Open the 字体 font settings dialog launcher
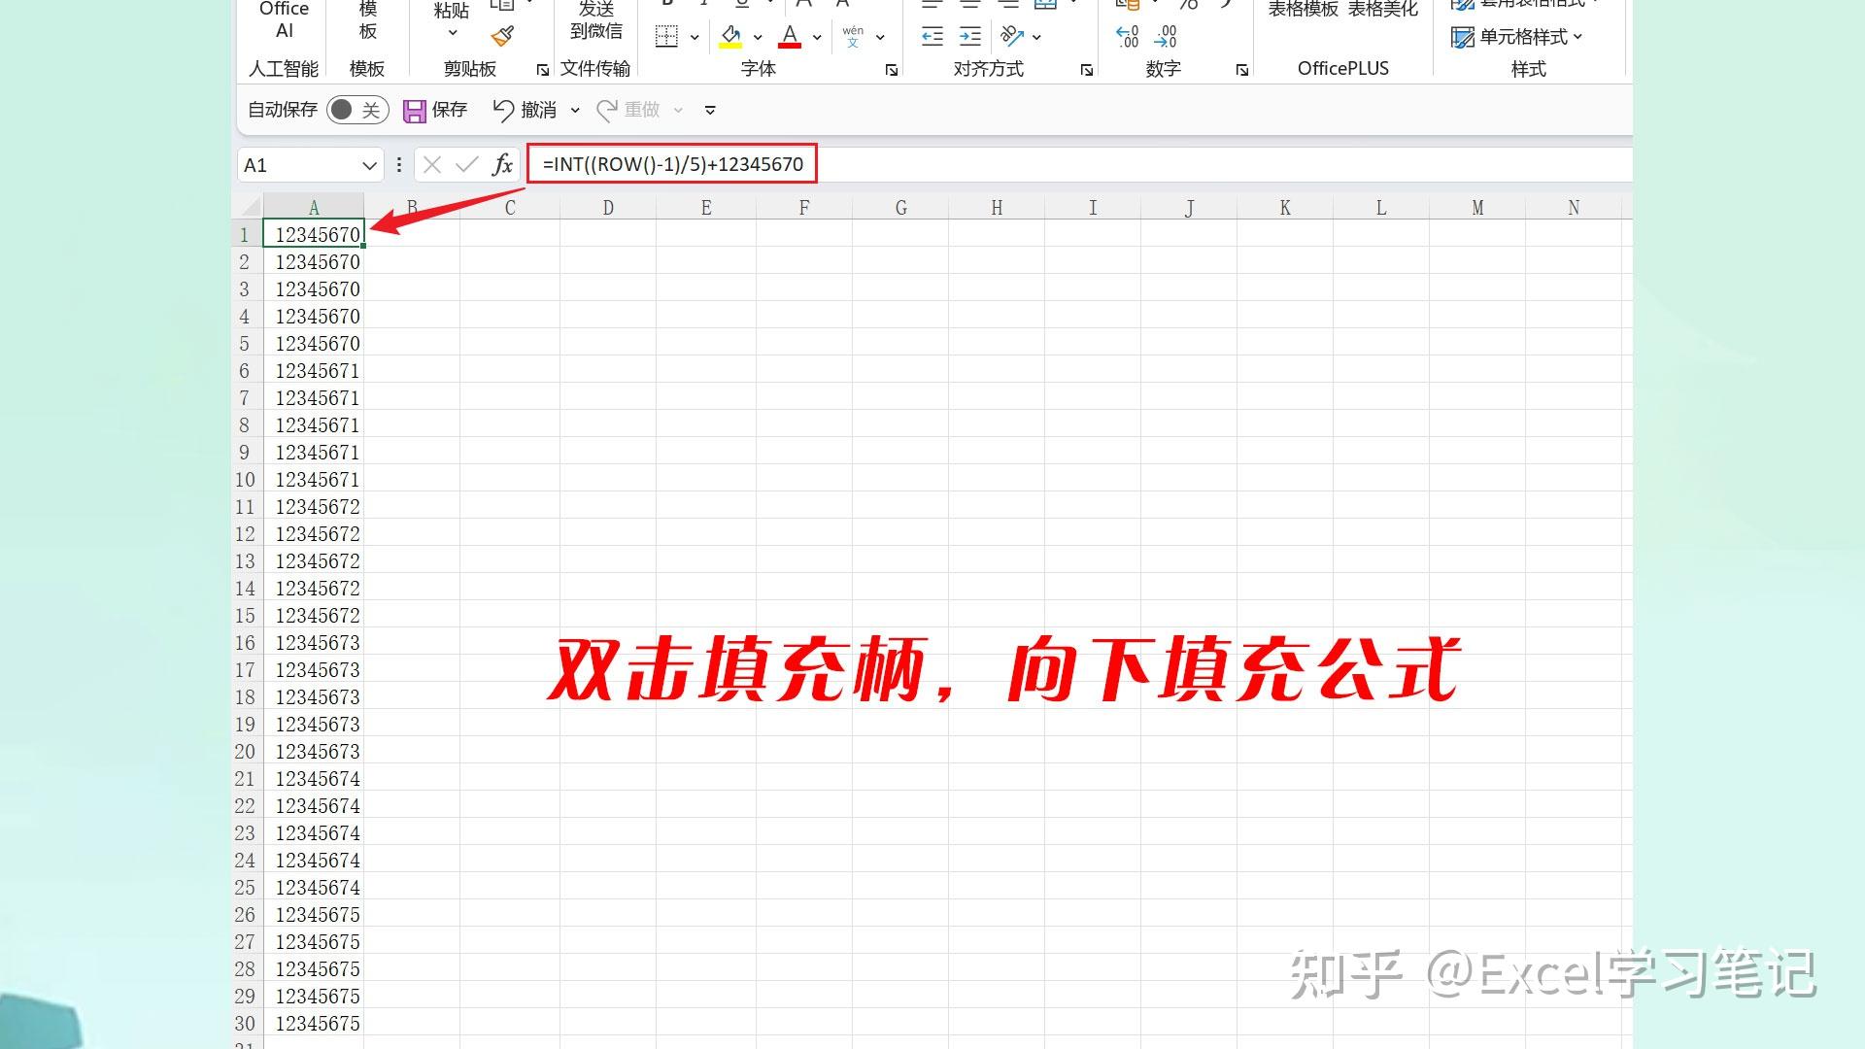Image resolution: width=1865 pixels, height=1049 pixels. coord(891,69)
